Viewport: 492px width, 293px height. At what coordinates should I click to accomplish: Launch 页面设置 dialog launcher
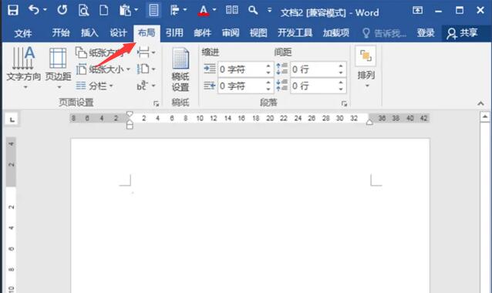click(x=156, y=103)
